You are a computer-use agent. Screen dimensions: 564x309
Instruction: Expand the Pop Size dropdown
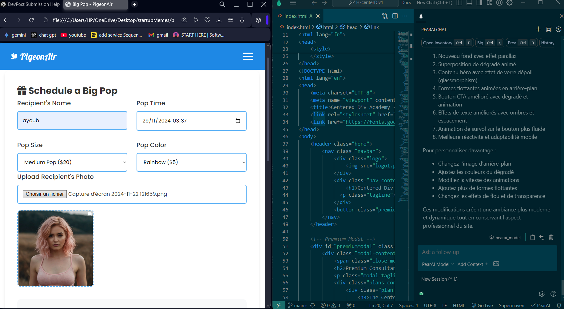pyautogui.click(x=72, y=162)
